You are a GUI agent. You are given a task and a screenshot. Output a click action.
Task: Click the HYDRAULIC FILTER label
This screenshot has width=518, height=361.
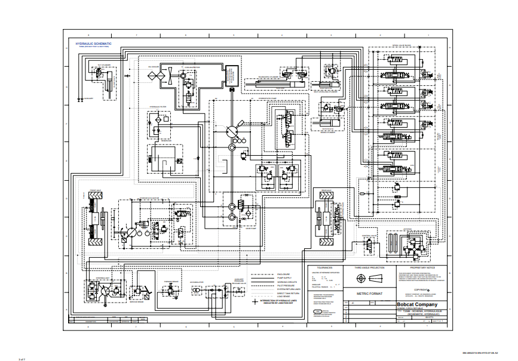[158, 107]
